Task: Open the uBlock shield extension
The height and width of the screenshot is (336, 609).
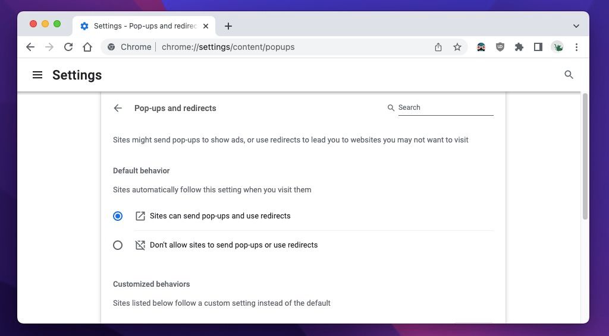Action: pyautogui.click(x=500, y=47)
